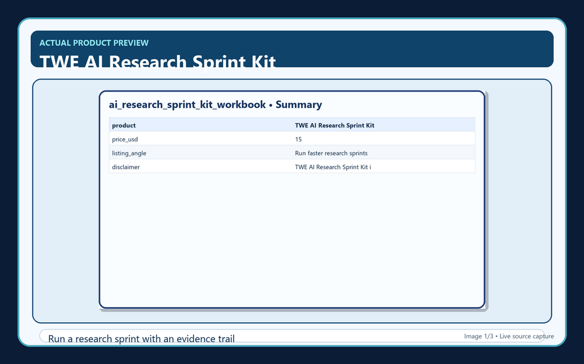Select the 'product' header cell
The width and height of the screenshot is (584, 364).
(x=200, y=125)
